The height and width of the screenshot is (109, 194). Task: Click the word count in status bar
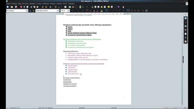click(45, 108)
